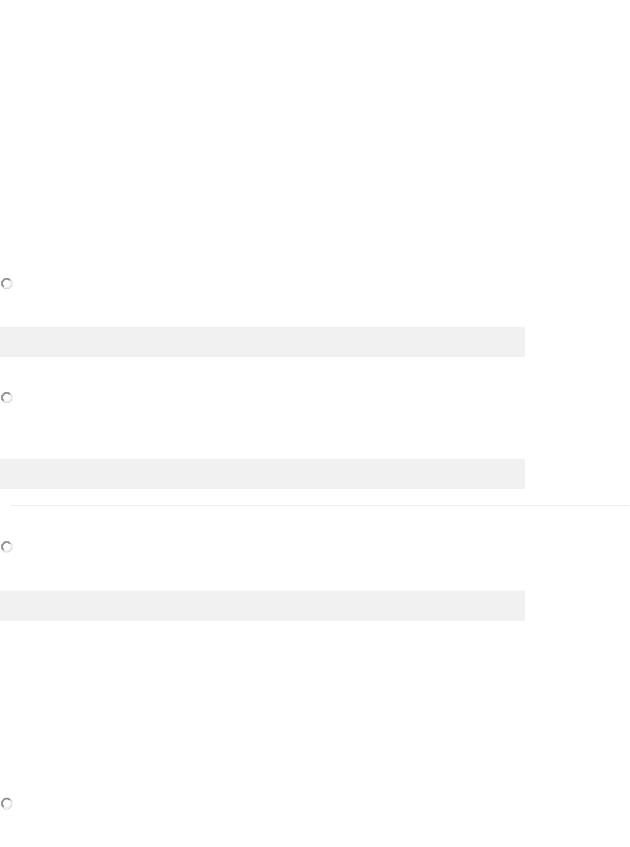Select the first radio button from the top
The image size is (630, 847).
(x=7, y=284)
